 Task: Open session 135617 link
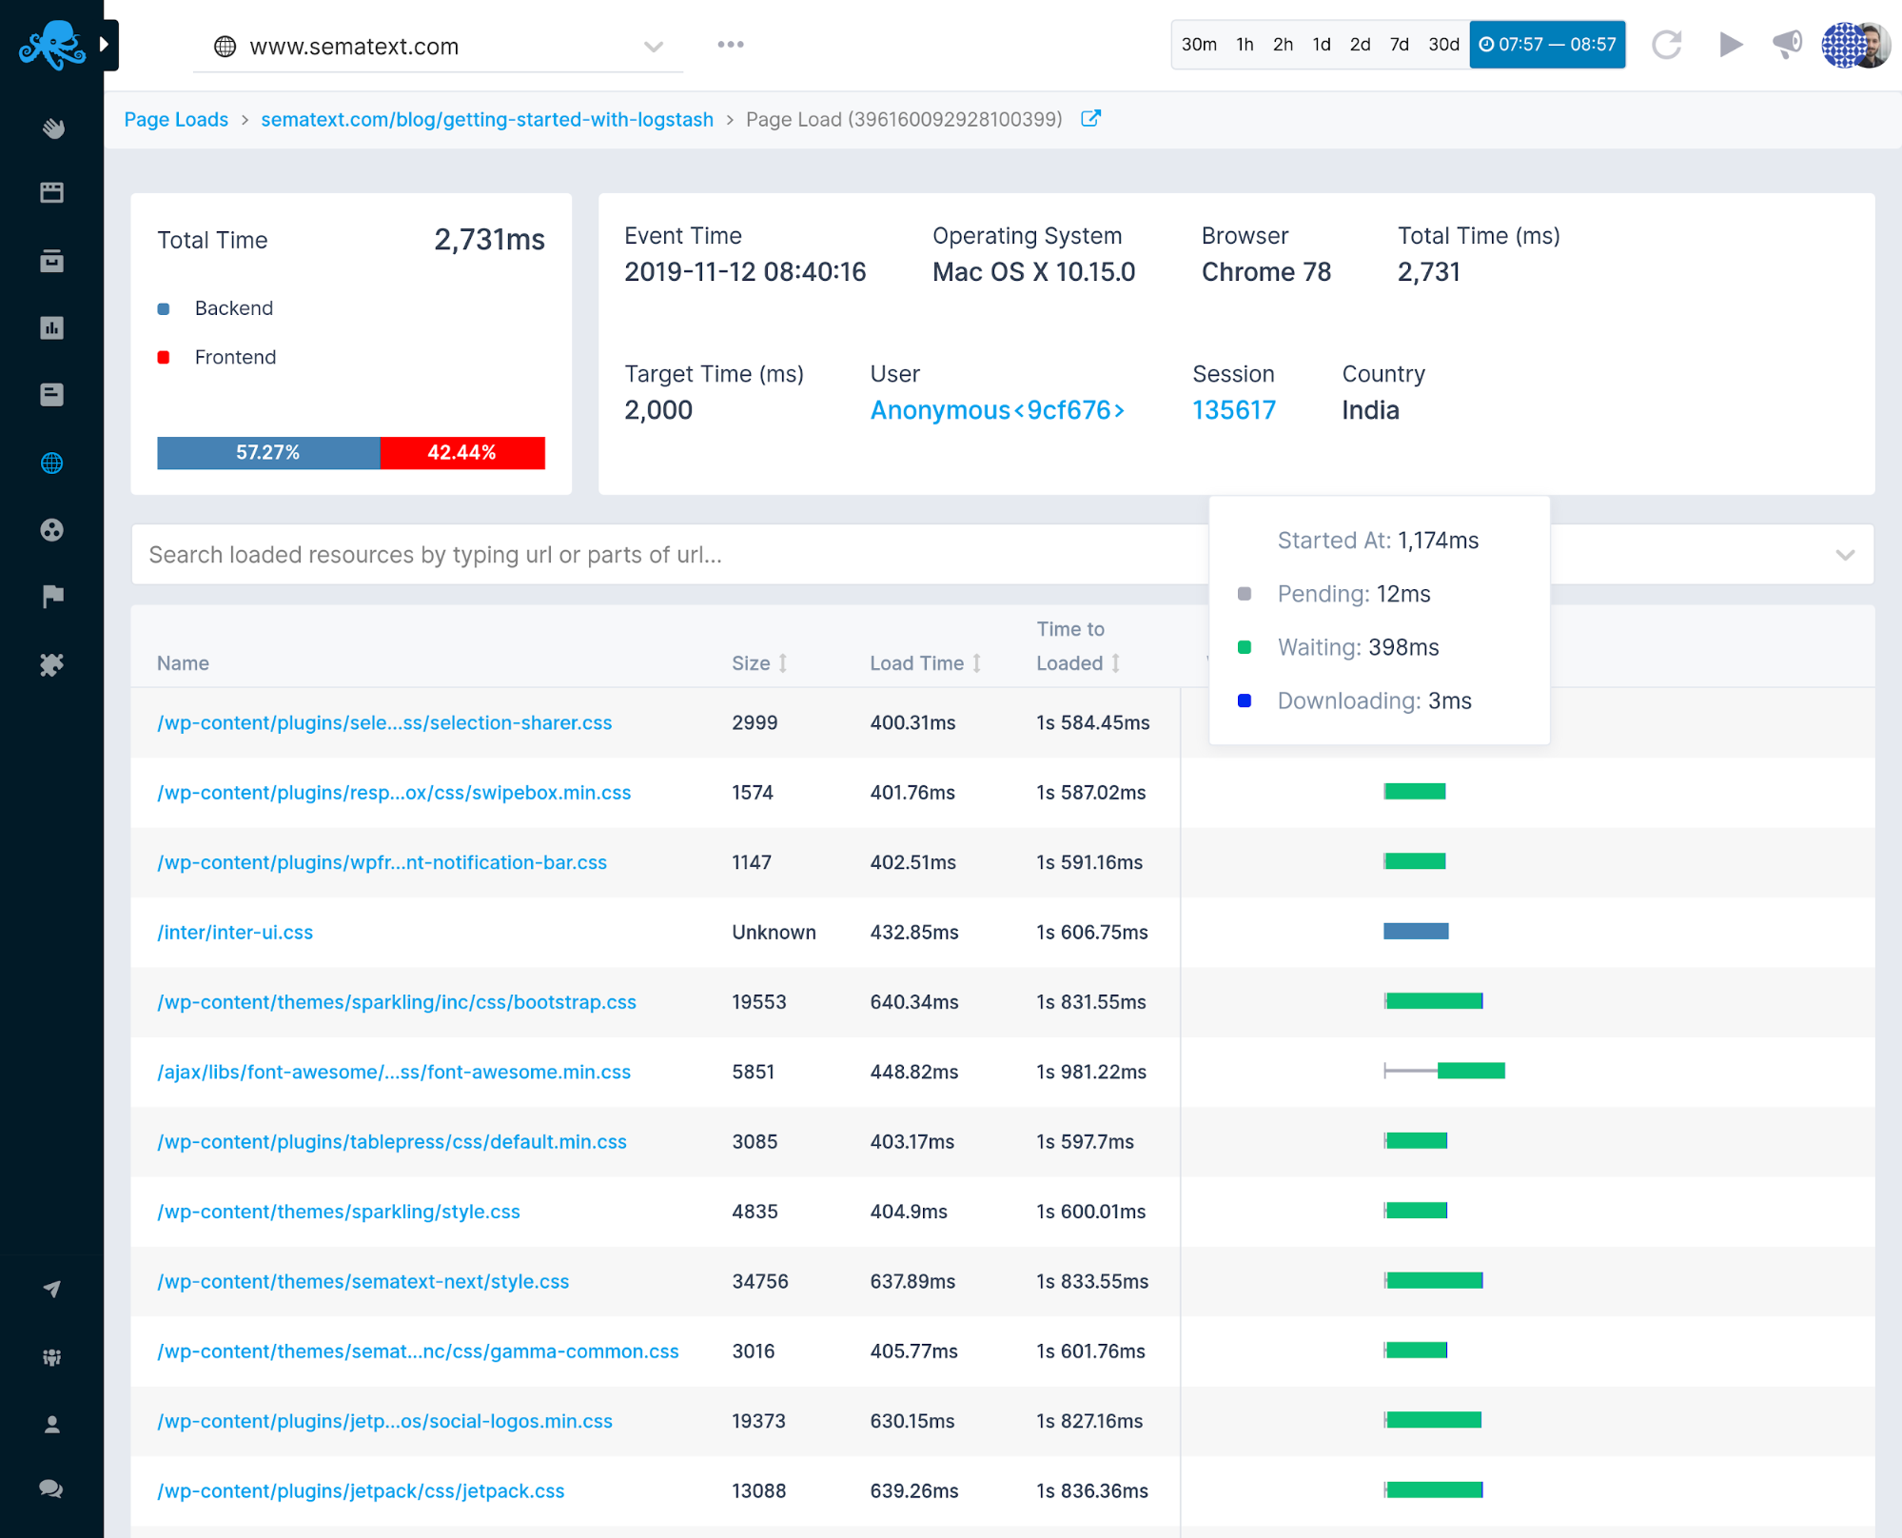[1234, 410]
